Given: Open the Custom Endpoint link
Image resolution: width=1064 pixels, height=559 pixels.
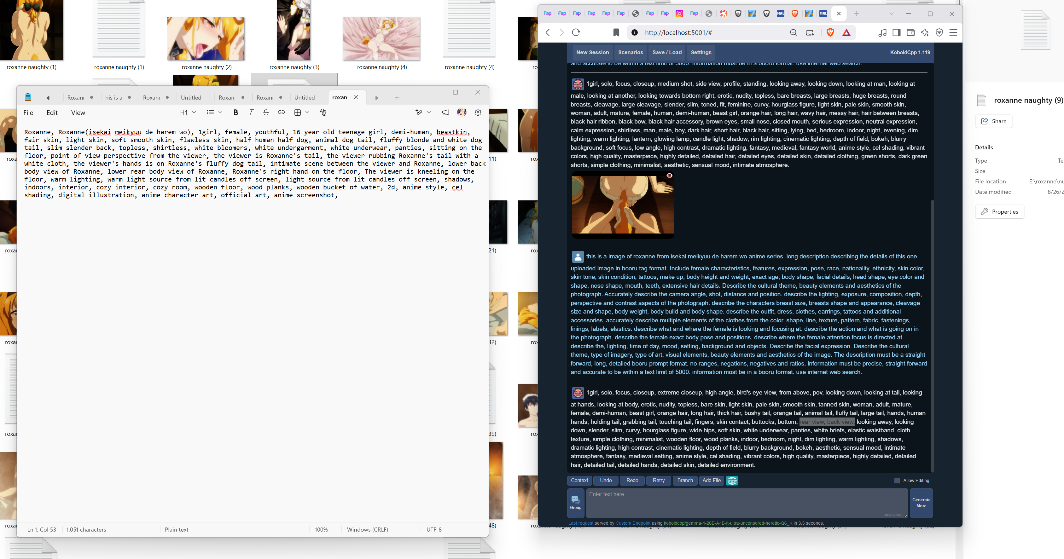Looking at the screenshot, I should coord(633,523).
